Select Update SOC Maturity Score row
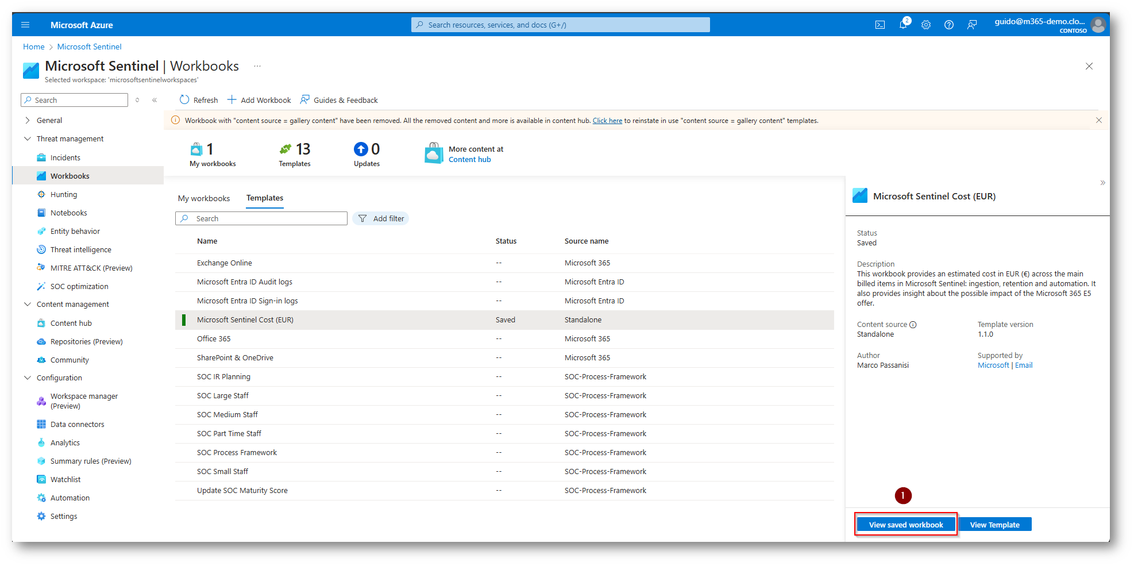 click(504, 491)
